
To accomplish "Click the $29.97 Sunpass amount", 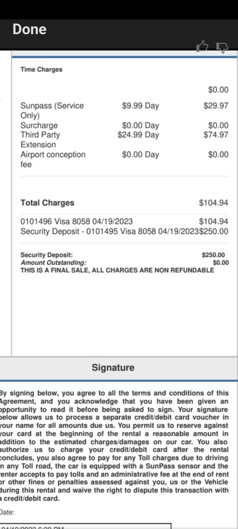I will (216, 106).
